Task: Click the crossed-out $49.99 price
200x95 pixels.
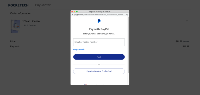Action: pos(186,41)
